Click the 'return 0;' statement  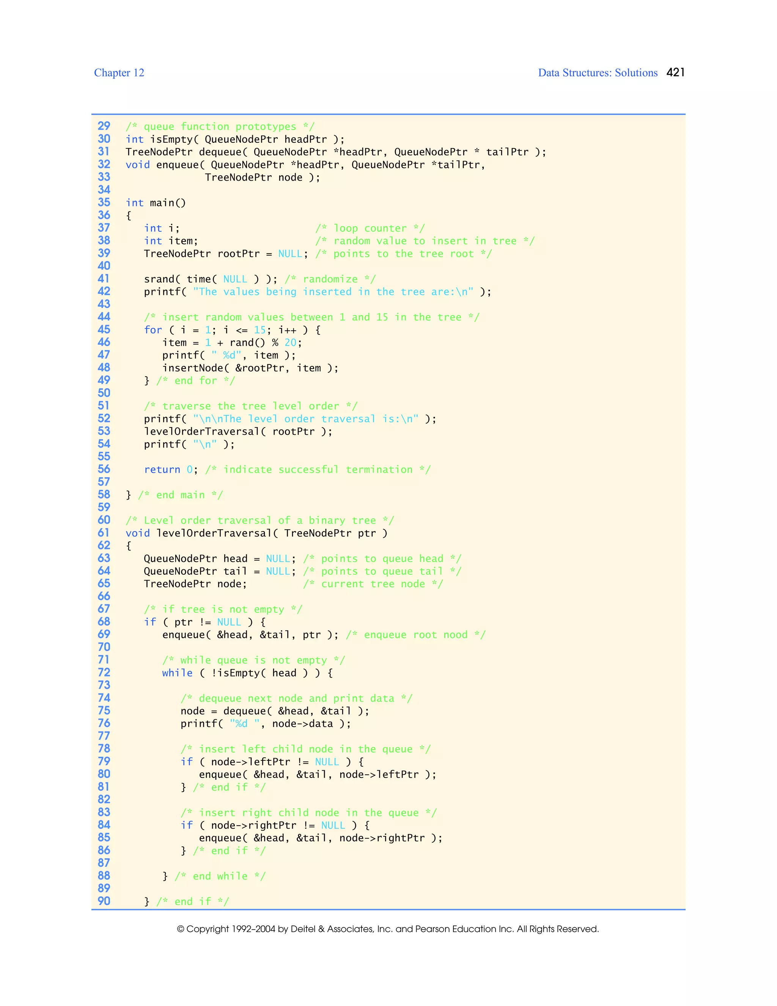171,470
